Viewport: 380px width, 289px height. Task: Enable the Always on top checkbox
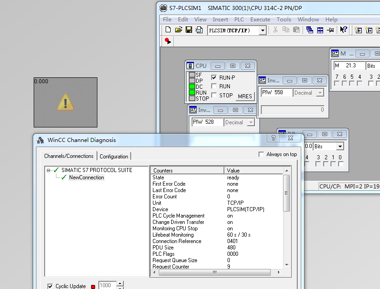(x=261, y=154)
